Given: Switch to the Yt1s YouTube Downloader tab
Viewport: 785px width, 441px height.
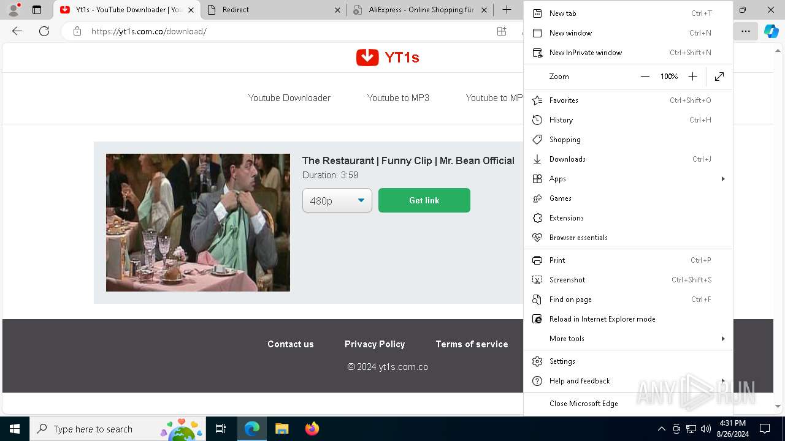Looking at the screenshot, I should point(128,10).
